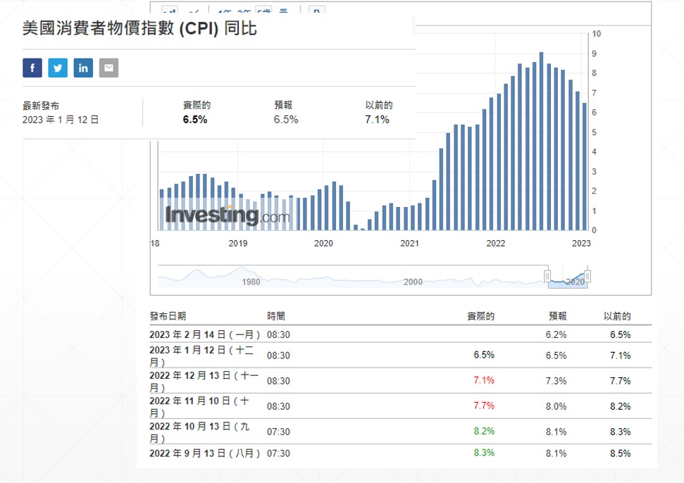Click the last chart bar before 2023
684x483 pixels.
click(585, 167)
